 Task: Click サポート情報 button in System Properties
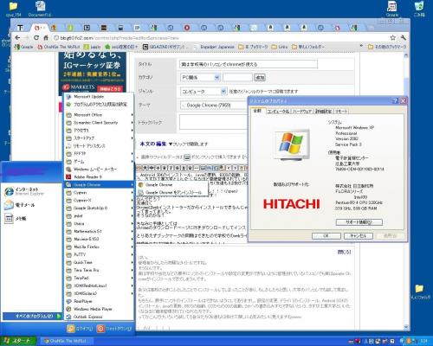point(359,222)
